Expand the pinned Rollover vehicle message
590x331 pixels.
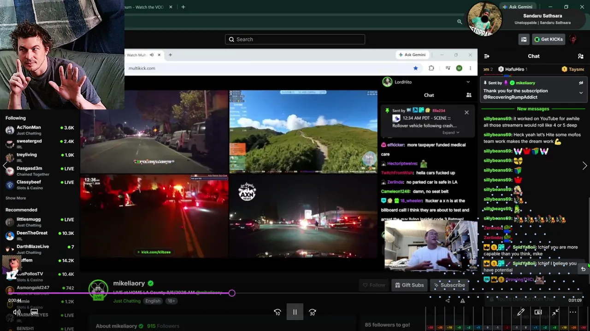tap(451, 132)
